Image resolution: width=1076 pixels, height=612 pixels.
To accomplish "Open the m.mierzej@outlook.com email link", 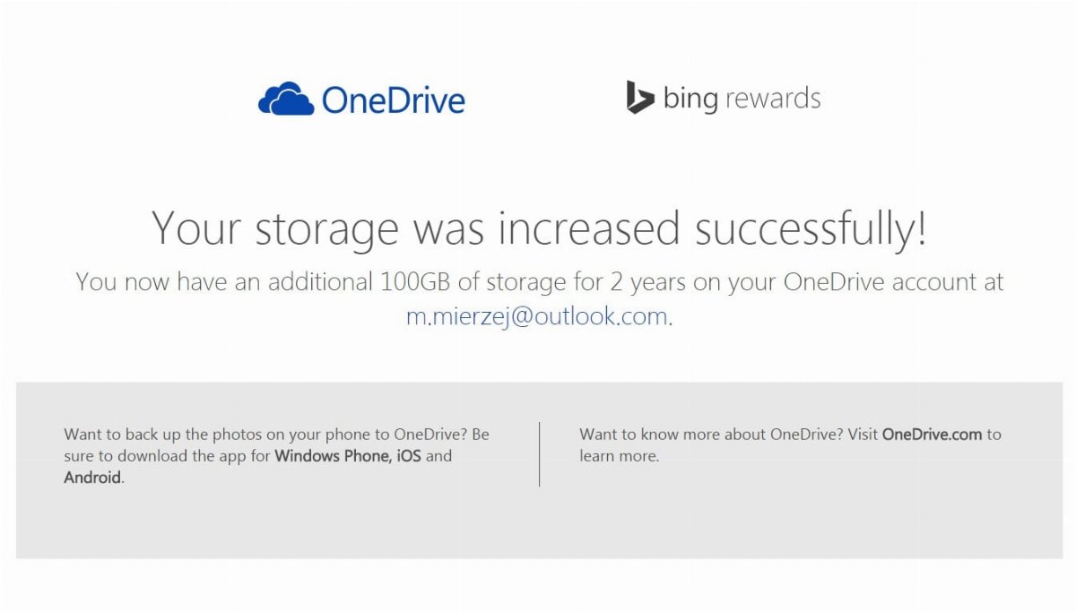I will (x=537, y=316).
